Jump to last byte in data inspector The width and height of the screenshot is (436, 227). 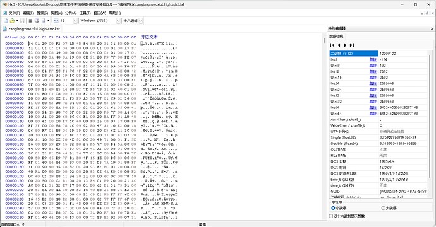[352, 45]
